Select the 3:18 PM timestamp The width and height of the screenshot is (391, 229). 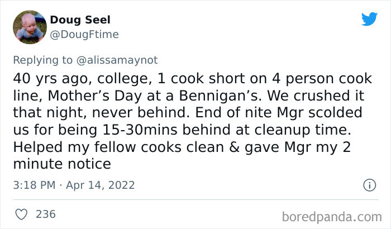34,185
